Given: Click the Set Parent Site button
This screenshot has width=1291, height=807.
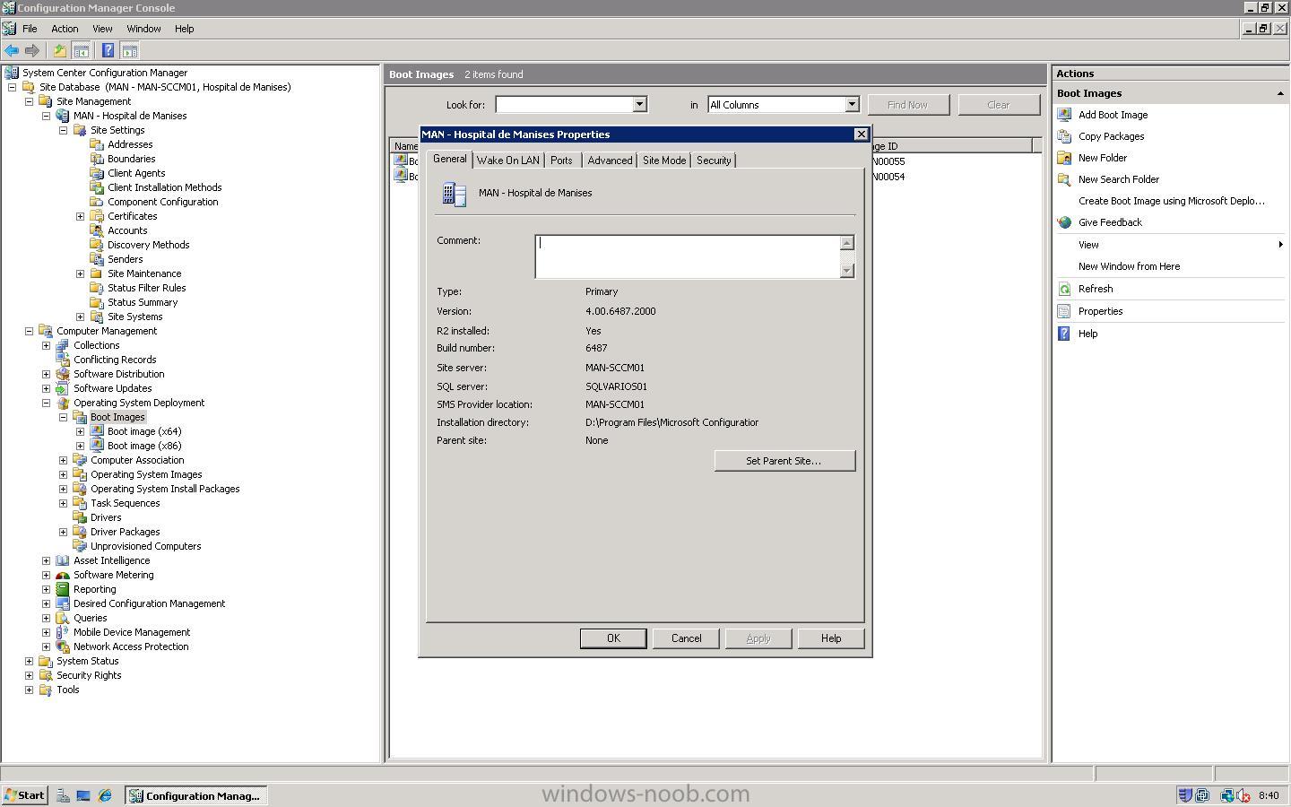Looking at the screenshot, I should click(x=784, y=461).
